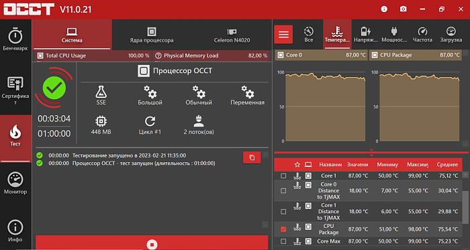Open the info icon in title bar
This screenshot has height=250, width=470.
tap(384, 9)
